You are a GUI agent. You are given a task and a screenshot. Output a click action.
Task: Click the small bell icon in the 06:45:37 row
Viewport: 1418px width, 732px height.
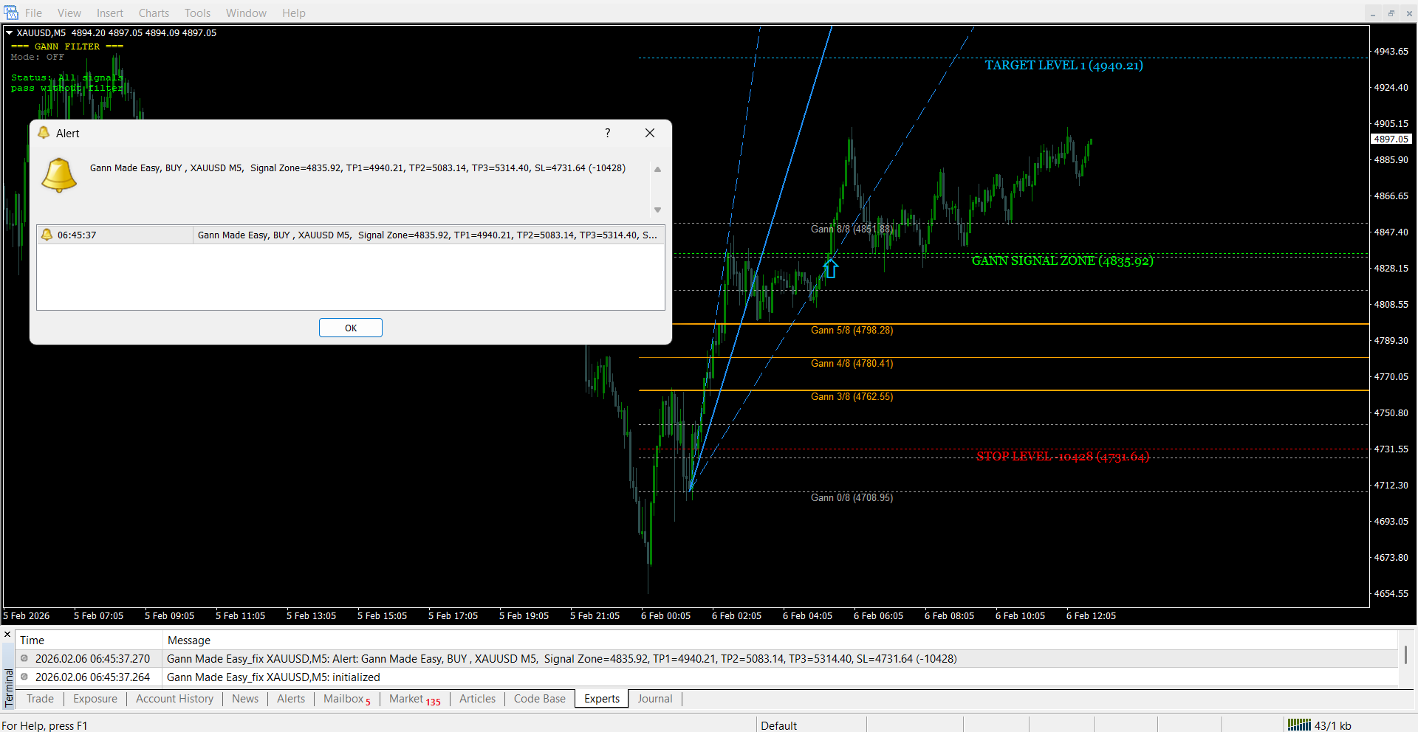47,235
